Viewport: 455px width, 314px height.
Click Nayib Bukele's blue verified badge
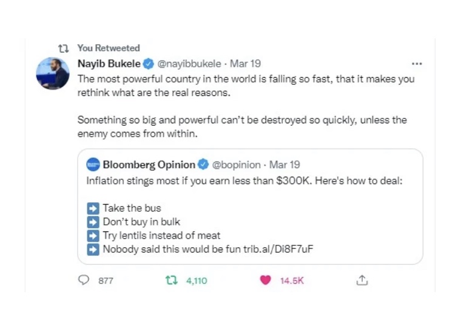click(149, 63)
